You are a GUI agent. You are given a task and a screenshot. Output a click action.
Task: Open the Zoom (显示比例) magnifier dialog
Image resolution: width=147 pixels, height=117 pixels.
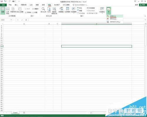(43, 10)
